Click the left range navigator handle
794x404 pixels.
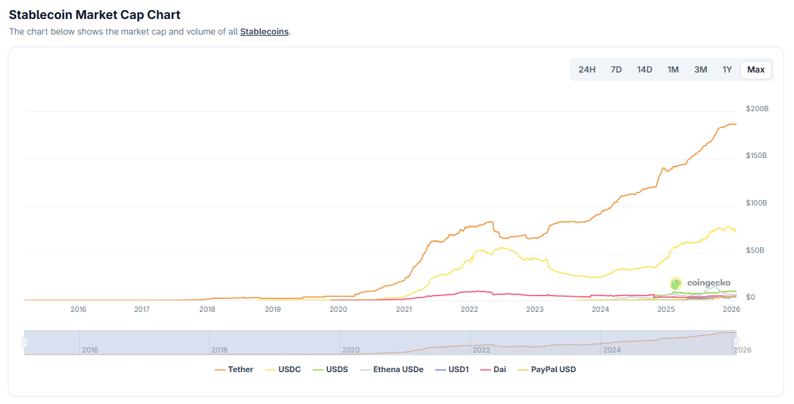24,342
